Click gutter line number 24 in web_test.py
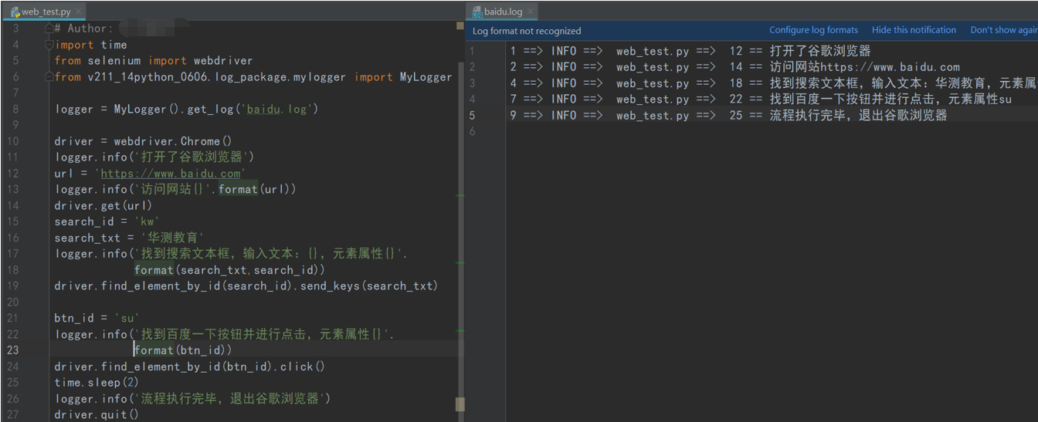The height and width of the screenshot is (422, 1038). point(13,366)
